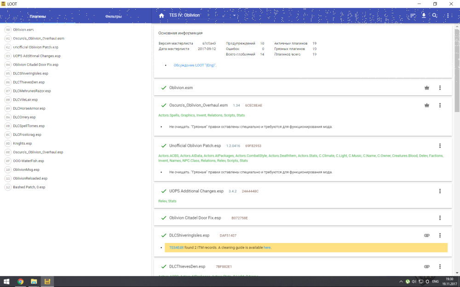The image size is (460, 287).
Task: Open File Explorer from the taskbar
Action: coord(34,281)
